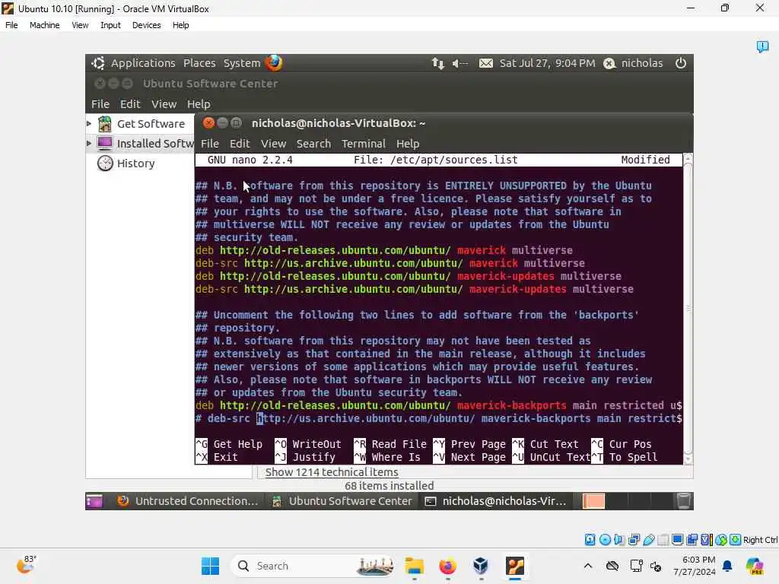
Task: Click 'maverick-backports' in the last deb line
Action: tap(511, 405)
